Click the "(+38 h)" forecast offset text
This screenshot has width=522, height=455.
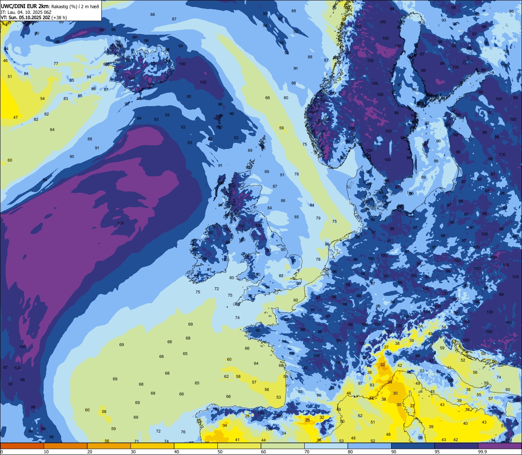pos(59,17)
